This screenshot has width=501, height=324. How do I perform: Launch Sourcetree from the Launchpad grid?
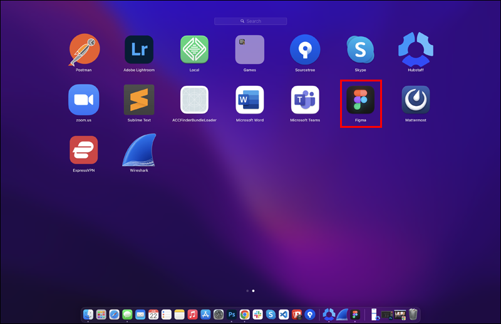point(305,50)
